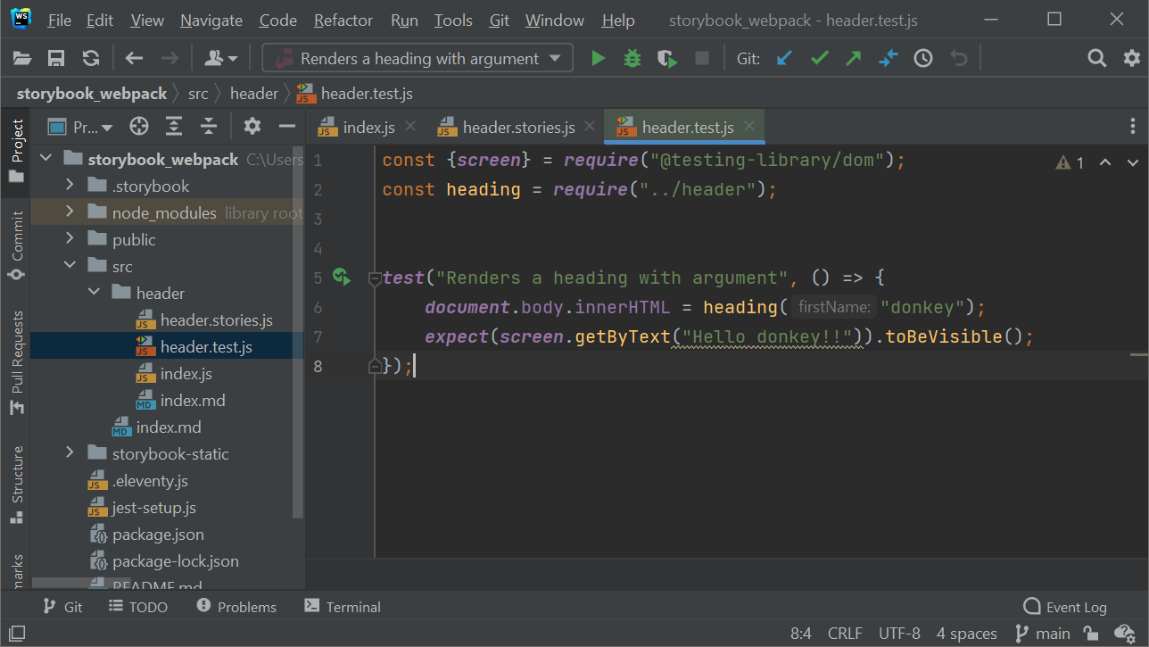Close the index.js editor tab
The width and height of the screenshot is (1149, 647).
[x=410, y=127]
